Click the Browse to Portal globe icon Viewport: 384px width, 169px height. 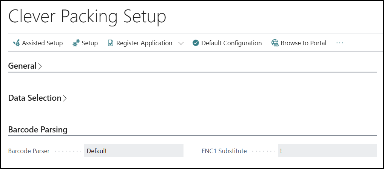tap(275, 43)
